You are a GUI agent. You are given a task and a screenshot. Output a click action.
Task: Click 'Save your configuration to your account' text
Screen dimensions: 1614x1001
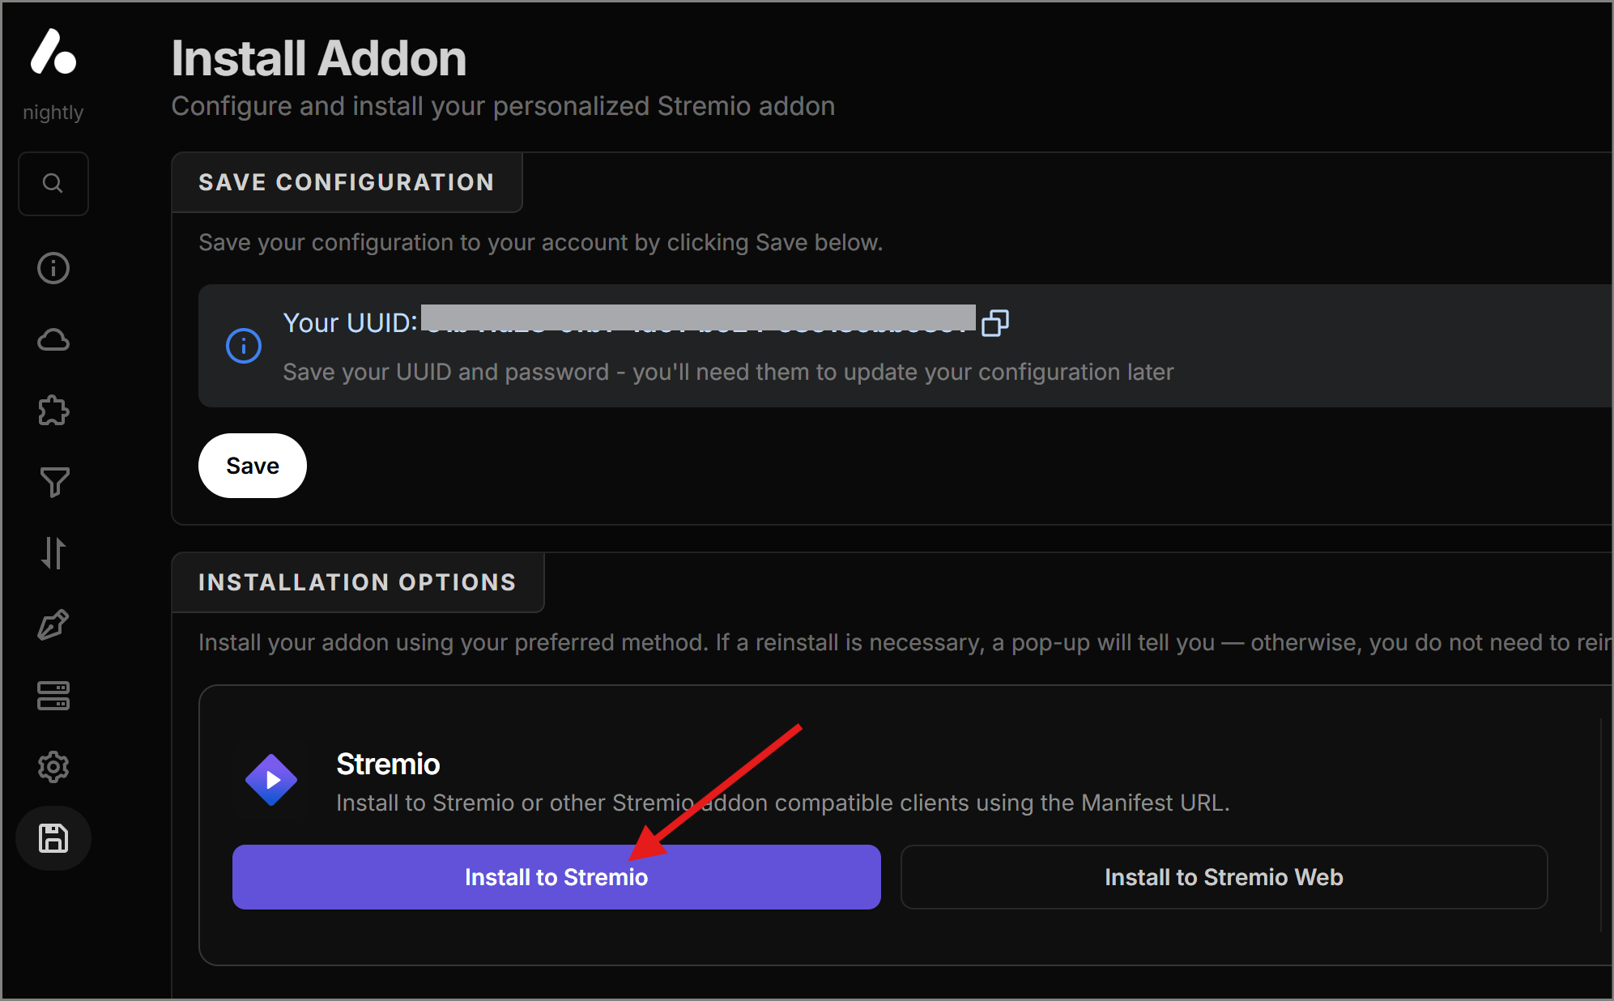(540, 242)
